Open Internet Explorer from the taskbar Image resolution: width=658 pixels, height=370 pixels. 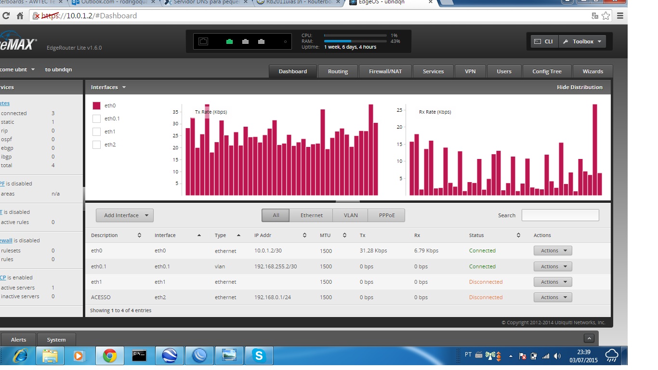[20, 356]
